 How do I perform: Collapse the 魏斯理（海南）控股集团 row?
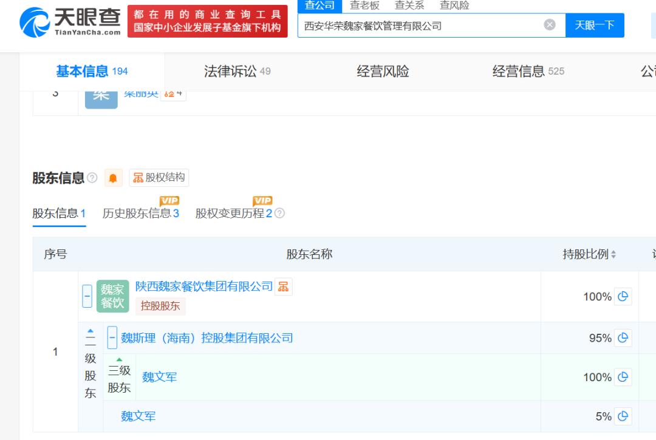[112, 337]
